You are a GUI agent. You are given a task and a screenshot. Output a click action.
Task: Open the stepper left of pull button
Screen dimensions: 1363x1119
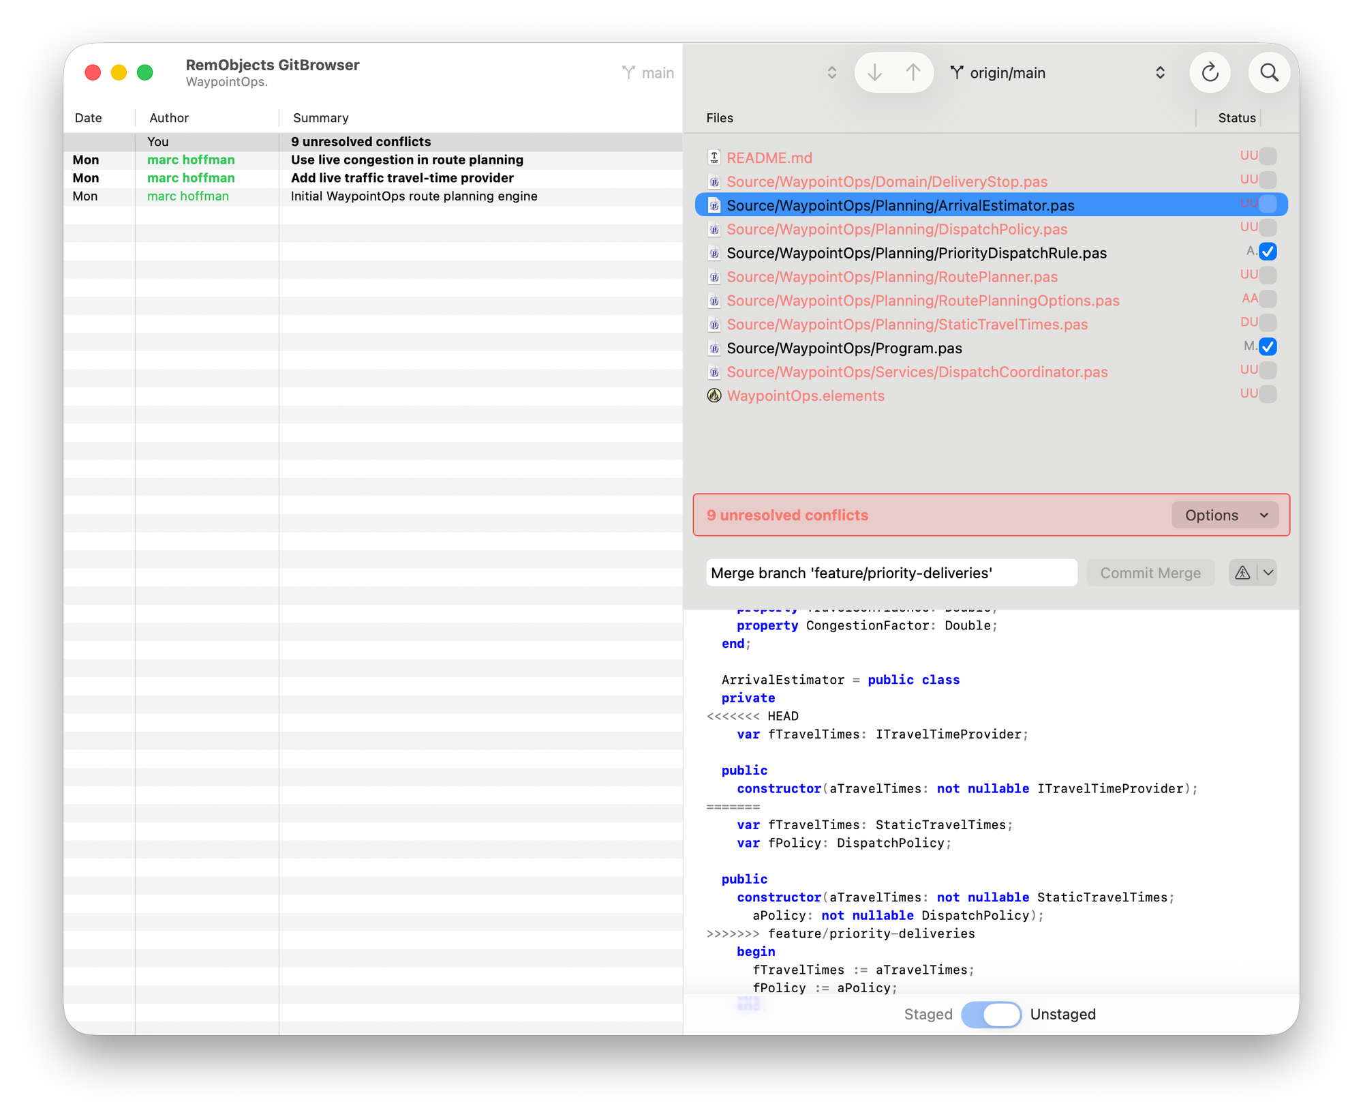(x=831, y=72)
